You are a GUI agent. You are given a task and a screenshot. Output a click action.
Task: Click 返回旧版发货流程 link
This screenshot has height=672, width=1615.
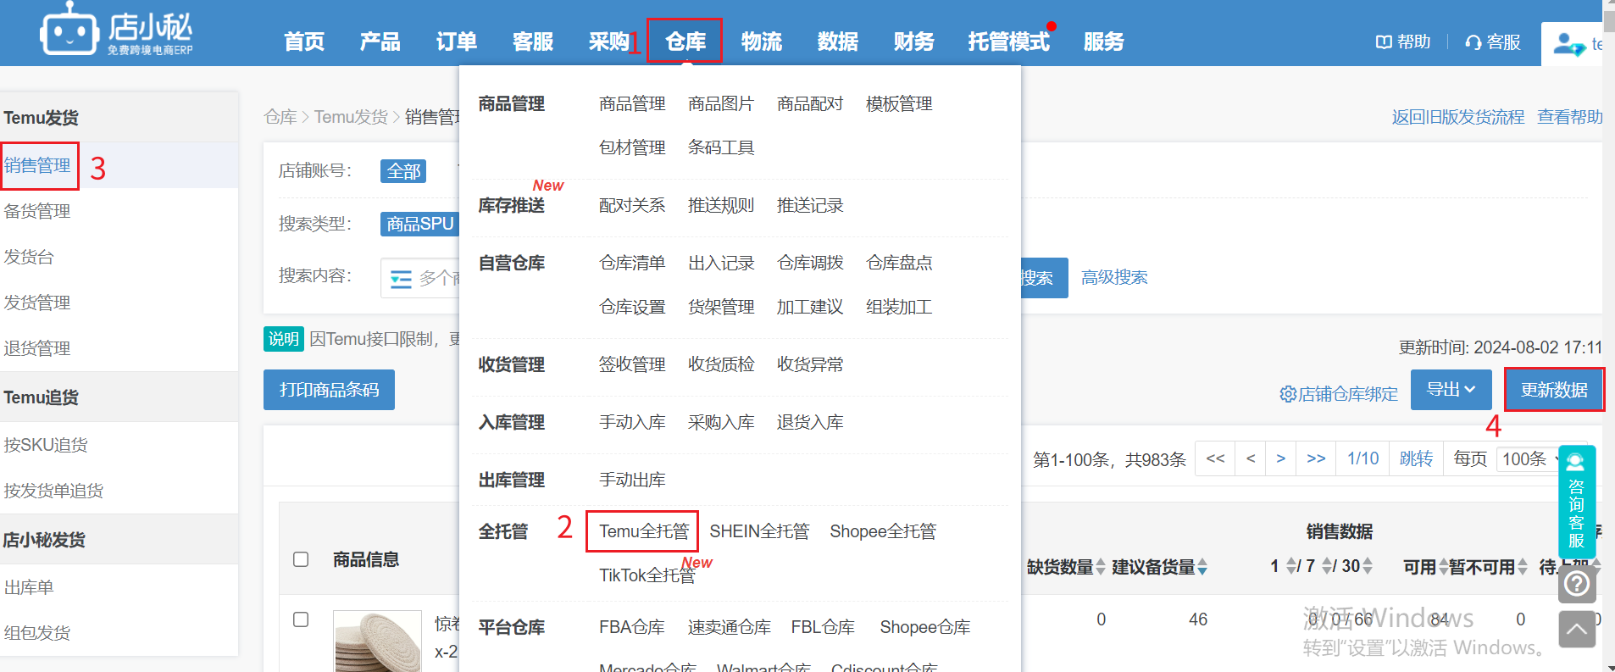pos(1457,117)
